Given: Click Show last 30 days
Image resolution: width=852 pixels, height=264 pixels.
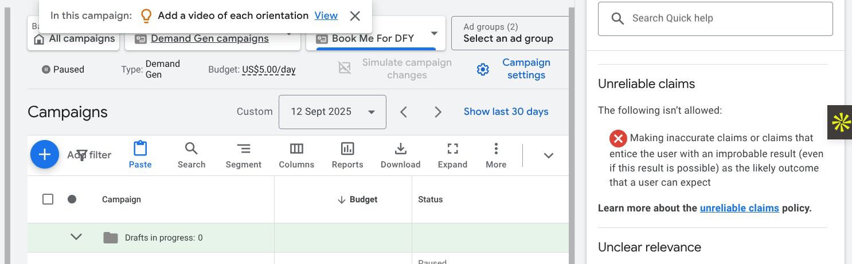Looking at the screenshot, I should pyautogui.click(x=506, y=111).
